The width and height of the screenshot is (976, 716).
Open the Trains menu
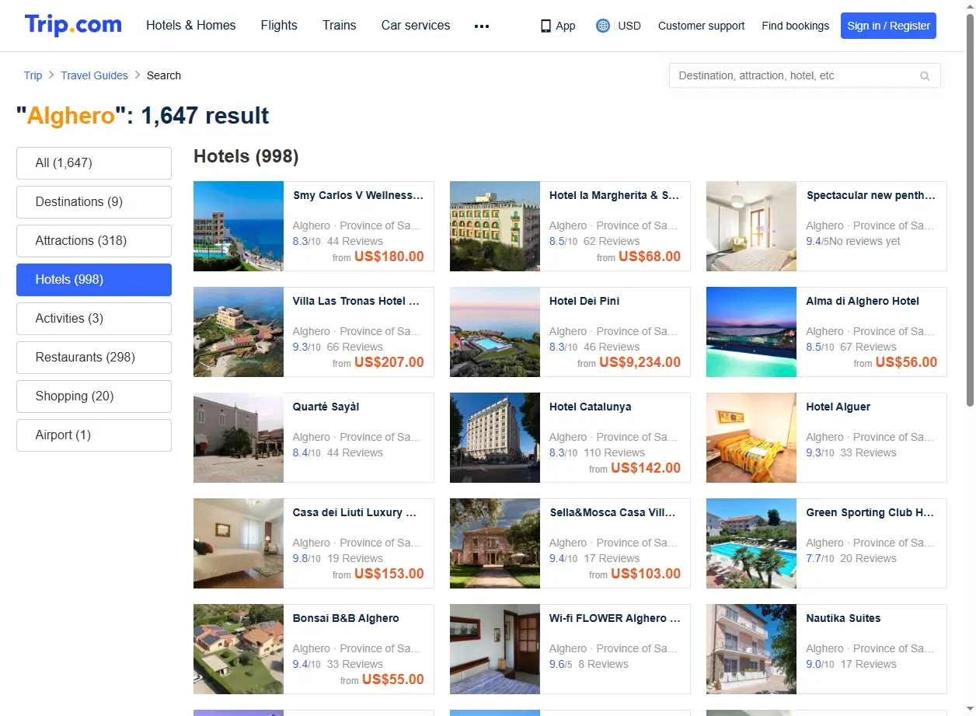tap(340, 25)
